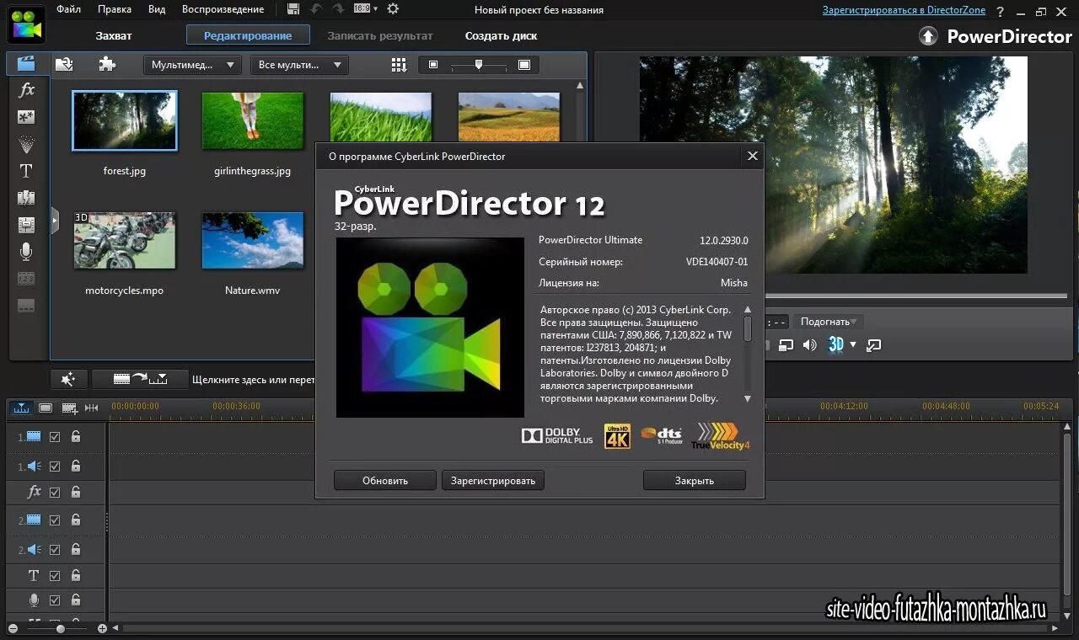Click the fit timeline to window icon

click(x=91, y=408)
